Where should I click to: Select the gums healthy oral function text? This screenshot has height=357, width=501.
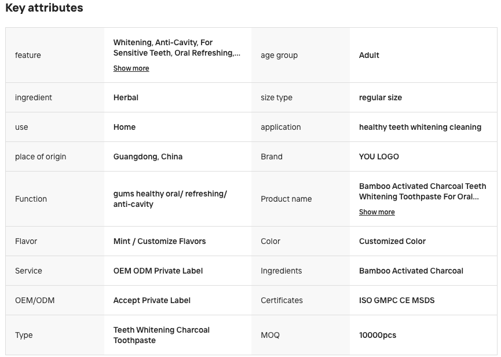click(x=170, y=199)
